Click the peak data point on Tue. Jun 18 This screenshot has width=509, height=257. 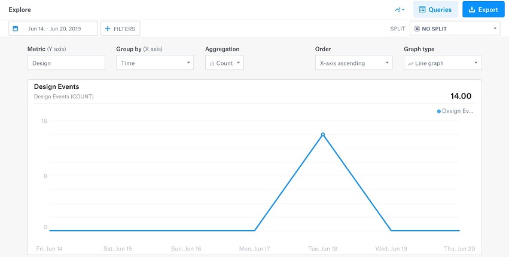[323, 134]
